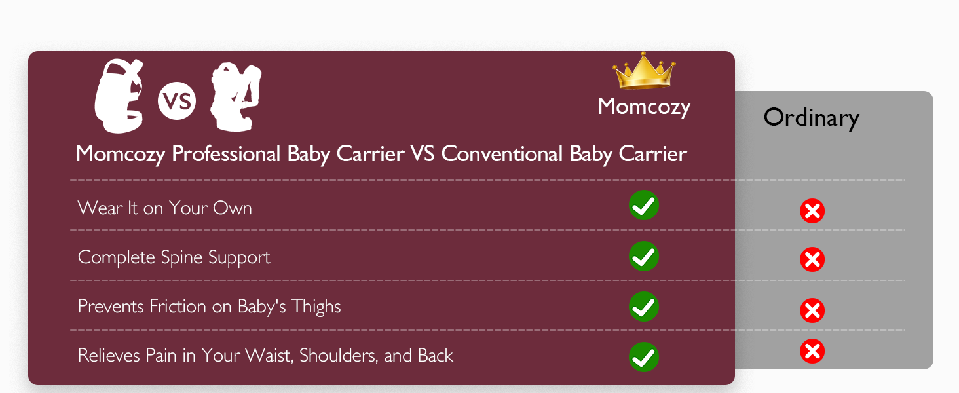Click the Prevents Friction on Baby's Thighs text
Image resolution: width=959 pixels, height=393 pixels.
pos(210,307)
